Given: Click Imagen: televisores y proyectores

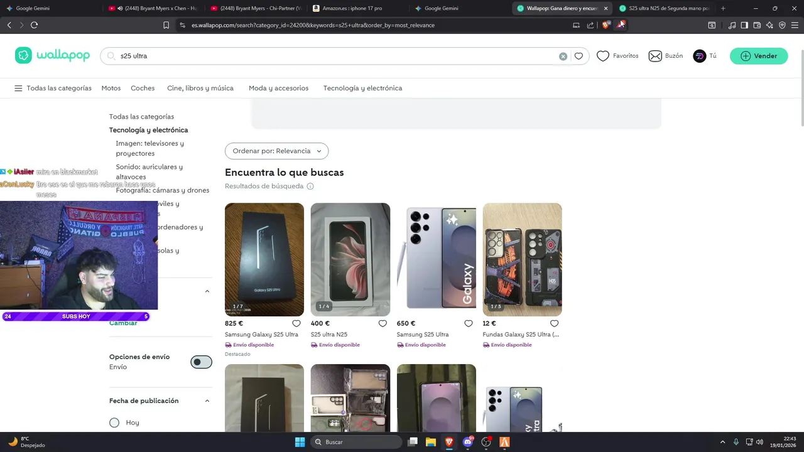Looking at the screenshot, I should [x=149, y=148].
